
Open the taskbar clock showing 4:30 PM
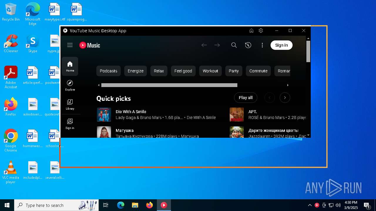pyautogui.click(x=351, y=205)
